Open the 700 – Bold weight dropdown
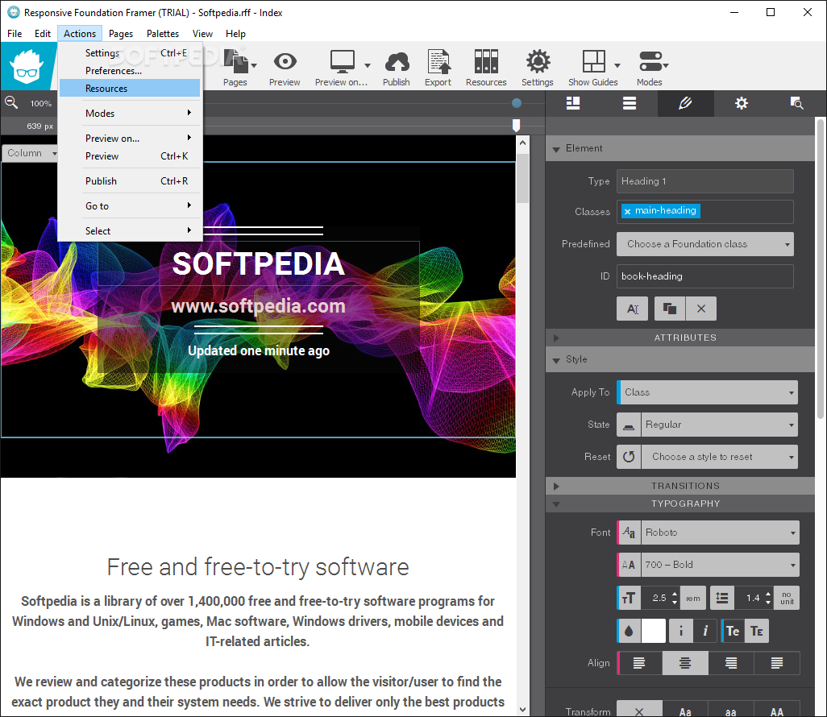The width and height of the screenshot is (827, 717). point(720,565)
